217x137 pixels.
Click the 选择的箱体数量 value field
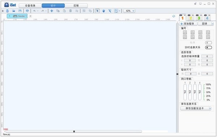pos(207,56)
